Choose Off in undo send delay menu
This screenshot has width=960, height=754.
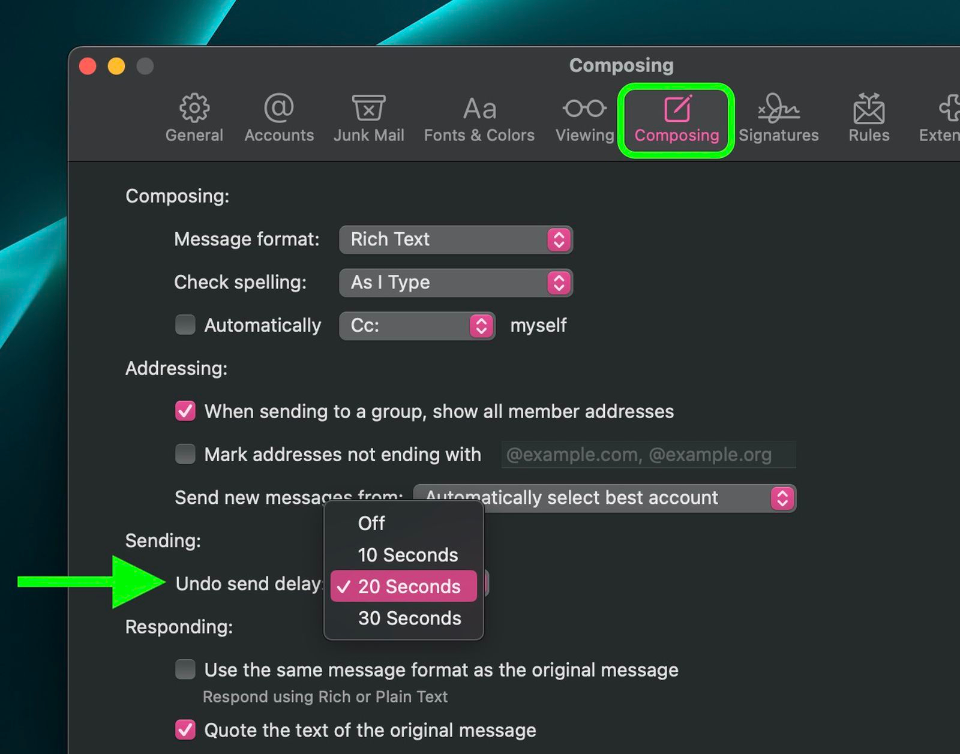pyautogui.click(x=403, y=523)
